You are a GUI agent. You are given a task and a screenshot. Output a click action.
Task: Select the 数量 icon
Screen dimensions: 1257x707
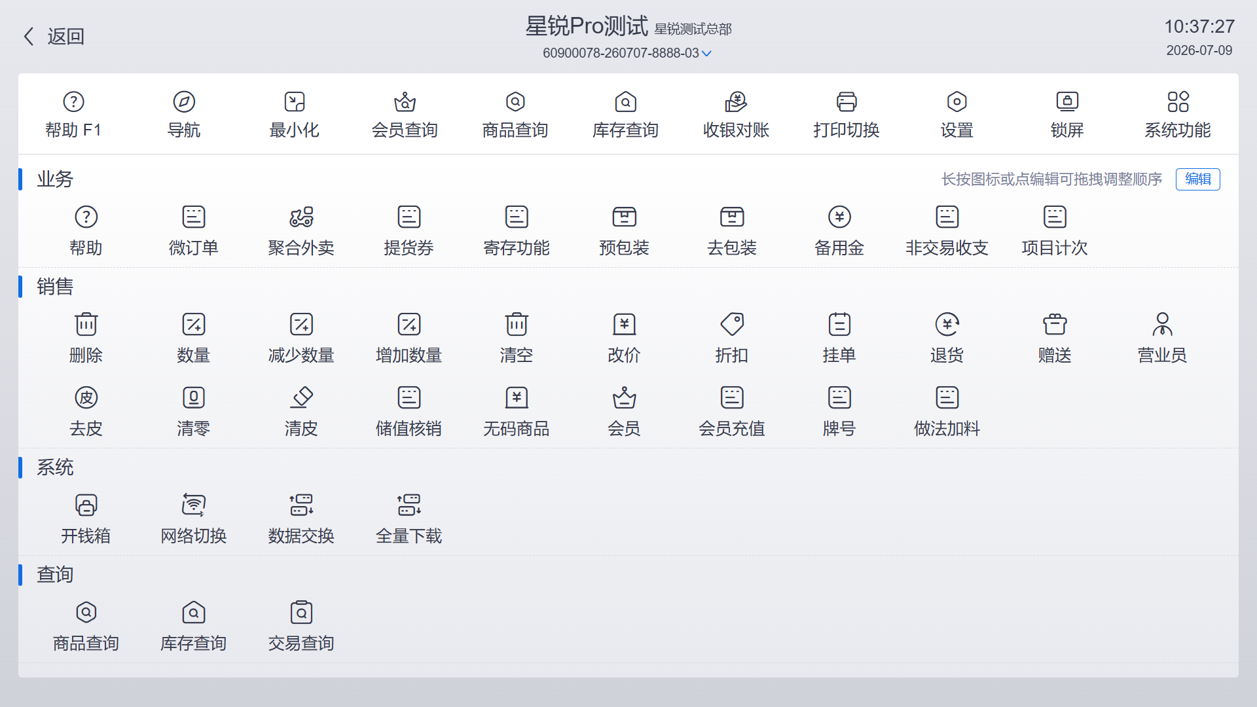(194, 338)
